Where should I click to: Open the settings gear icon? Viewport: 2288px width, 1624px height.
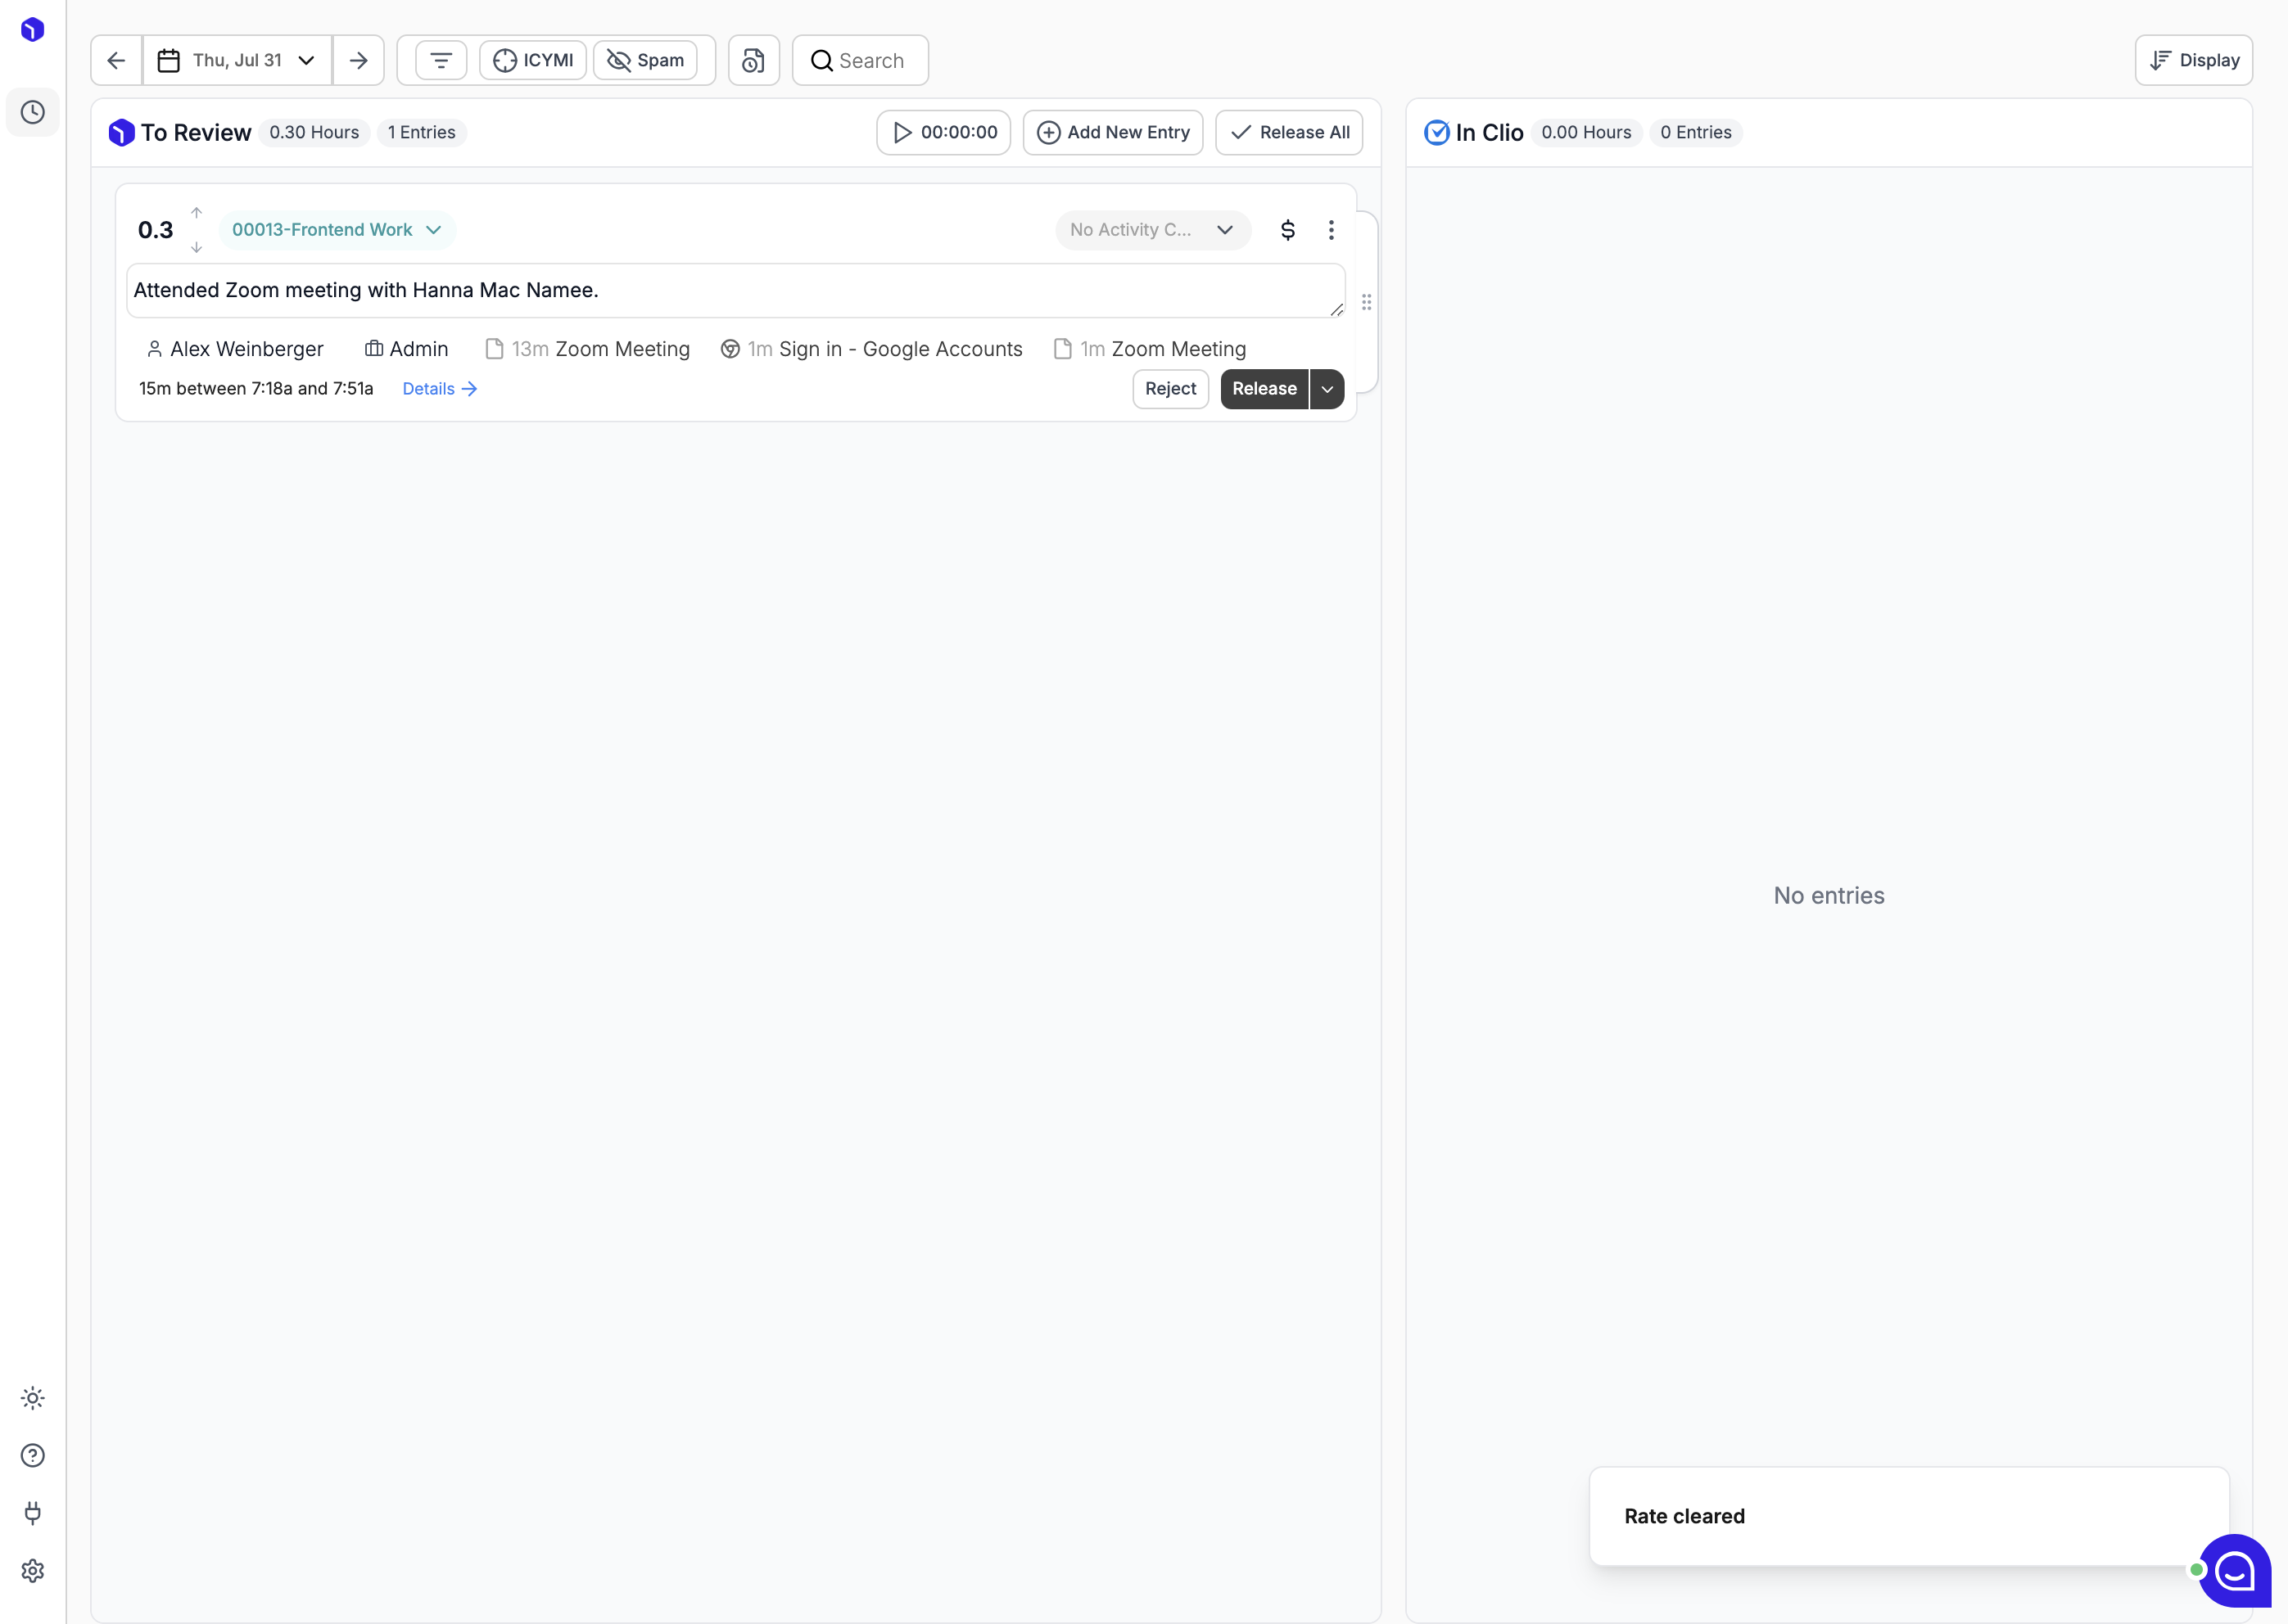click(33, 1571)
